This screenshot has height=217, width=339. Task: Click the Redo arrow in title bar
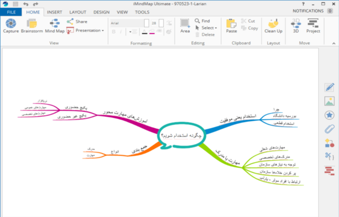pyautogui.click(x=36, y=4)
